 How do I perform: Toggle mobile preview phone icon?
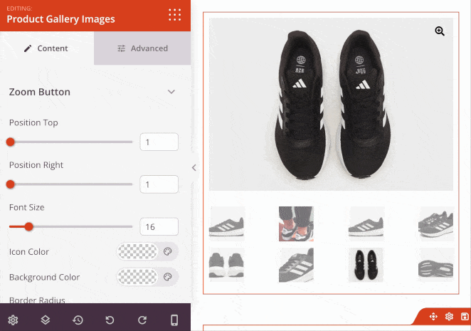click(174, 320)
